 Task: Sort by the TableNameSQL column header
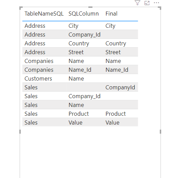coord(44,14)
